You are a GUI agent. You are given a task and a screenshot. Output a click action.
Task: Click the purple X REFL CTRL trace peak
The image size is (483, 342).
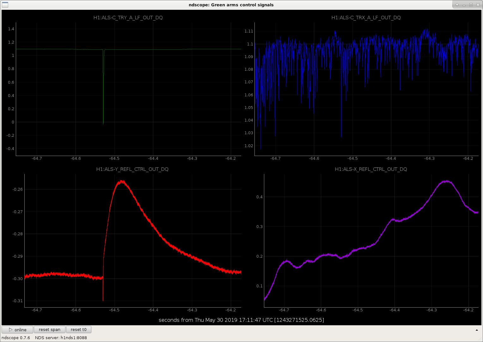446,182
